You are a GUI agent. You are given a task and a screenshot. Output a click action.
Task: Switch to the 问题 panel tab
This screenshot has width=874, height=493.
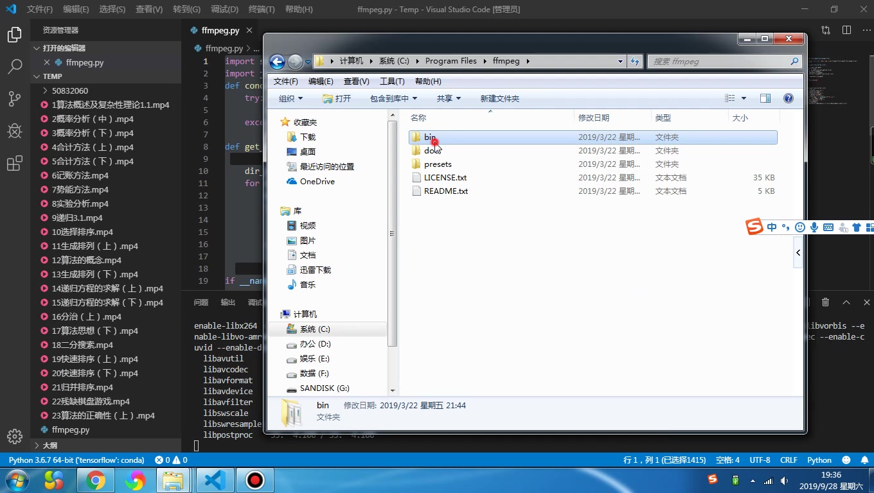(201, 302)
